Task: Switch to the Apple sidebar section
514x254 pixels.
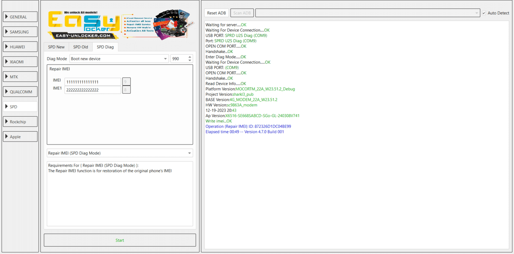Action: click(x=20, y=137)
